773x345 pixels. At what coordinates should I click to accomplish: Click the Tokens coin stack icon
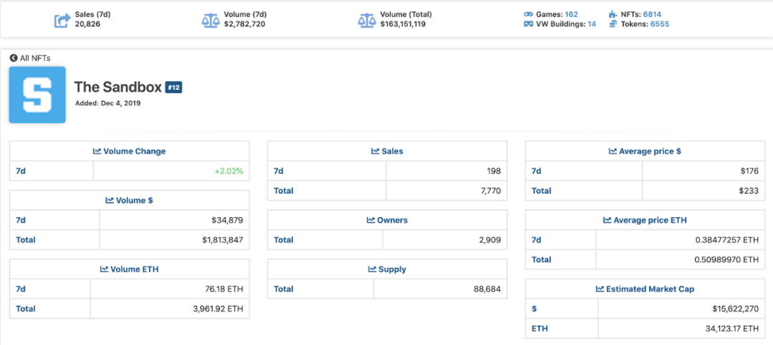(613, 24)
